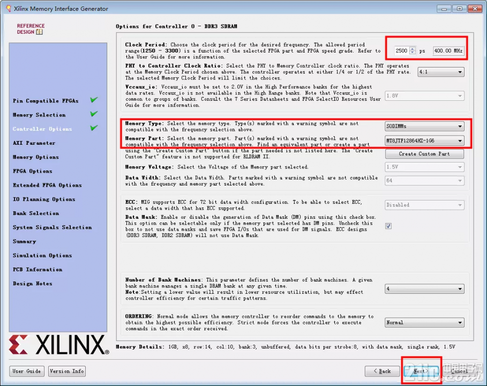Image resolution: width=487 pixels, height=386 pixels.
Task: Click the Next button
Action: (422, 371)
